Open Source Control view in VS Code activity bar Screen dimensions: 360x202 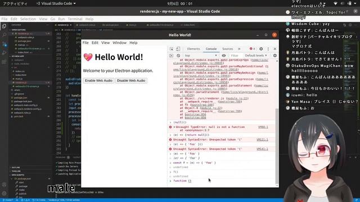click(4, 44)
